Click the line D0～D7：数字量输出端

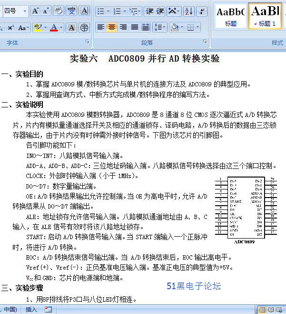pyautogui.click(x=61, y=187)
